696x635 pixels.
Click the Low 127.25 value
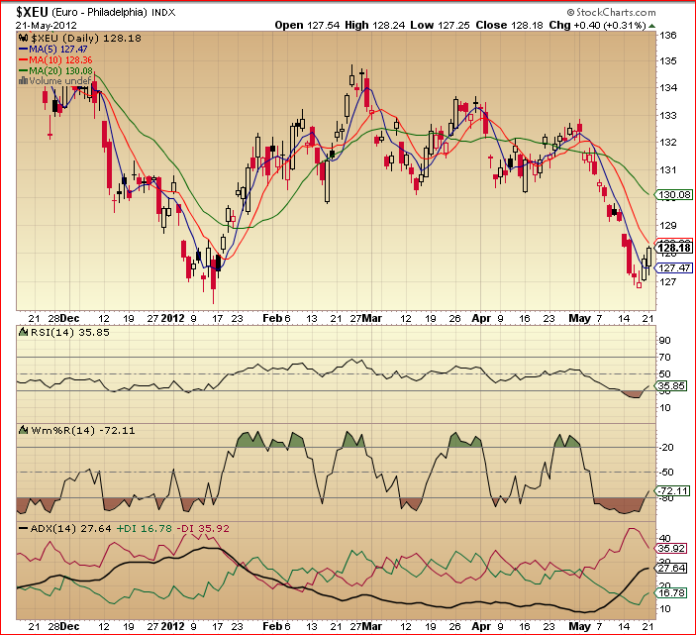point(440,26)
